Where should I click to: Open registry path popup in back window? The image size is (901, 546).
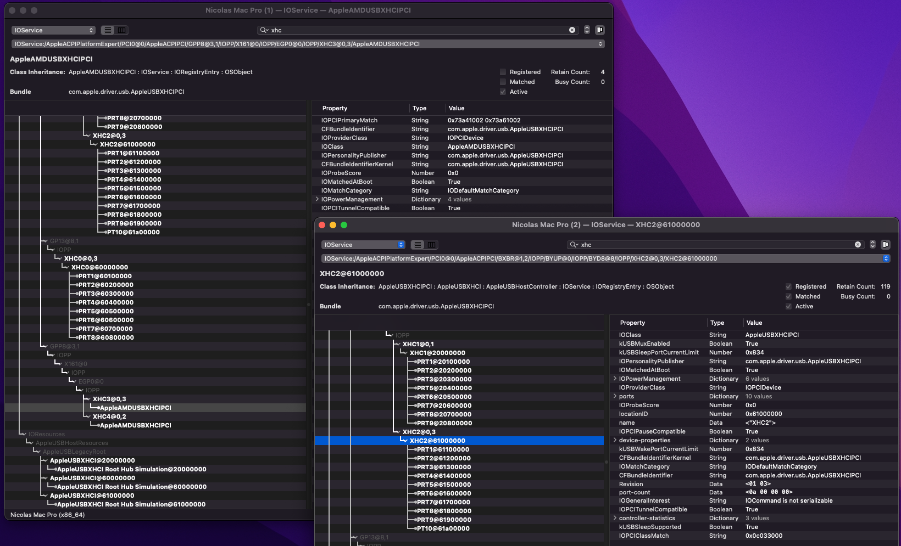coord(308,44)
